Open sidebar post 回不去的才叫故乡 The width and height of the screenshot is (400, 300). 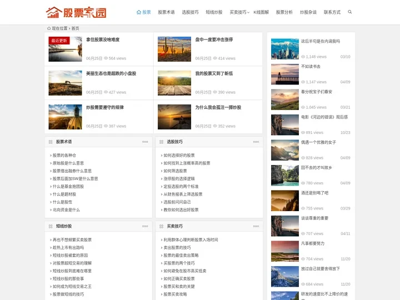coord(316,167)
